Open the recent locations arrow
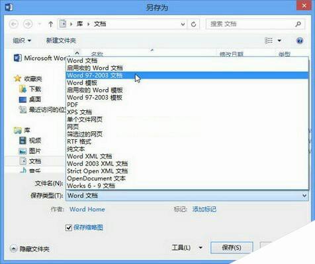The width and height of the screenshot is (315, 264). click(x=40, y=24)
